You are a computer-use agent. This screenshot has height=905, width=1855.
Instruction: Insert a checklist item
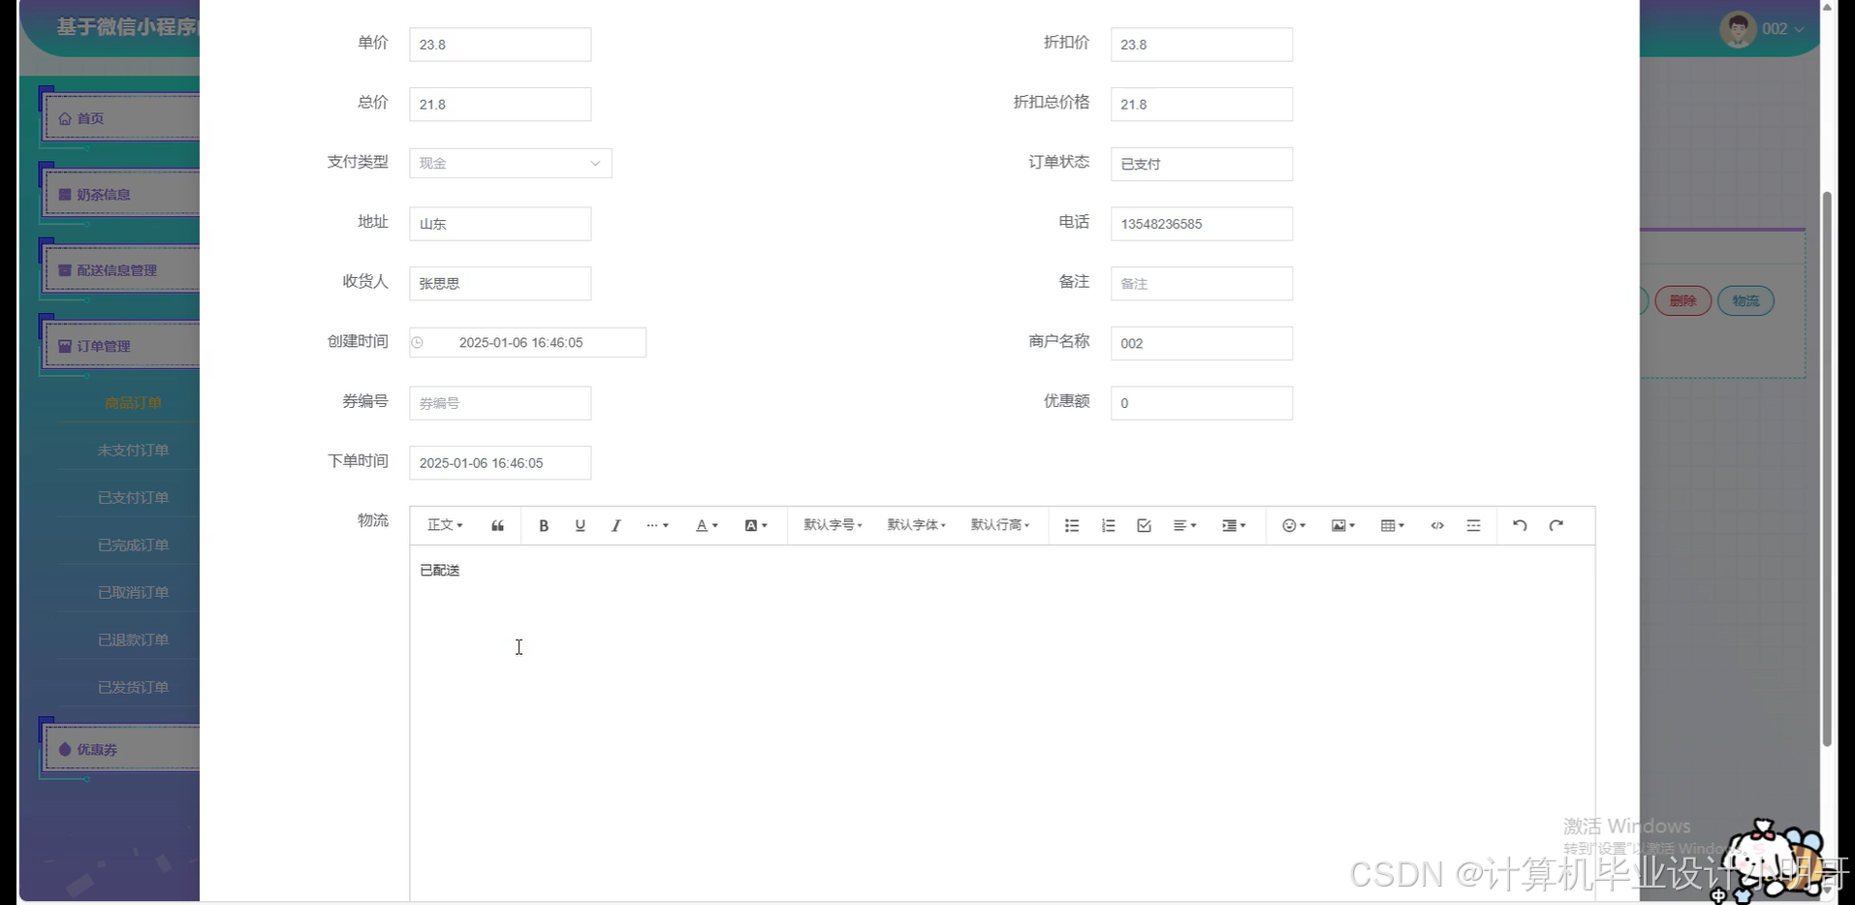tap(1144, 525)
